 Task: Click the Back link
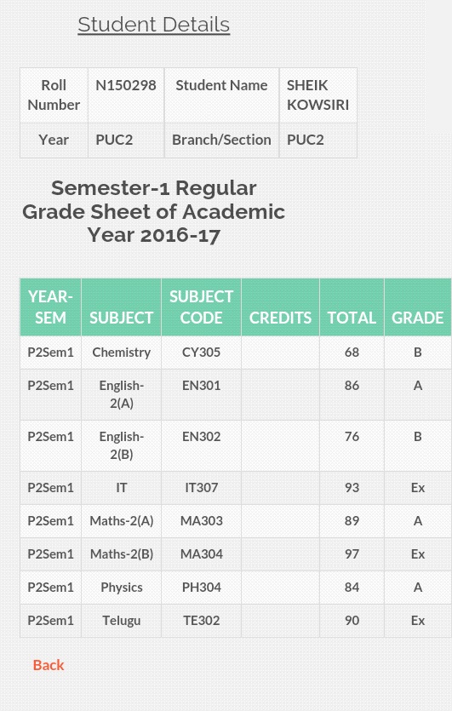point(49,665)
